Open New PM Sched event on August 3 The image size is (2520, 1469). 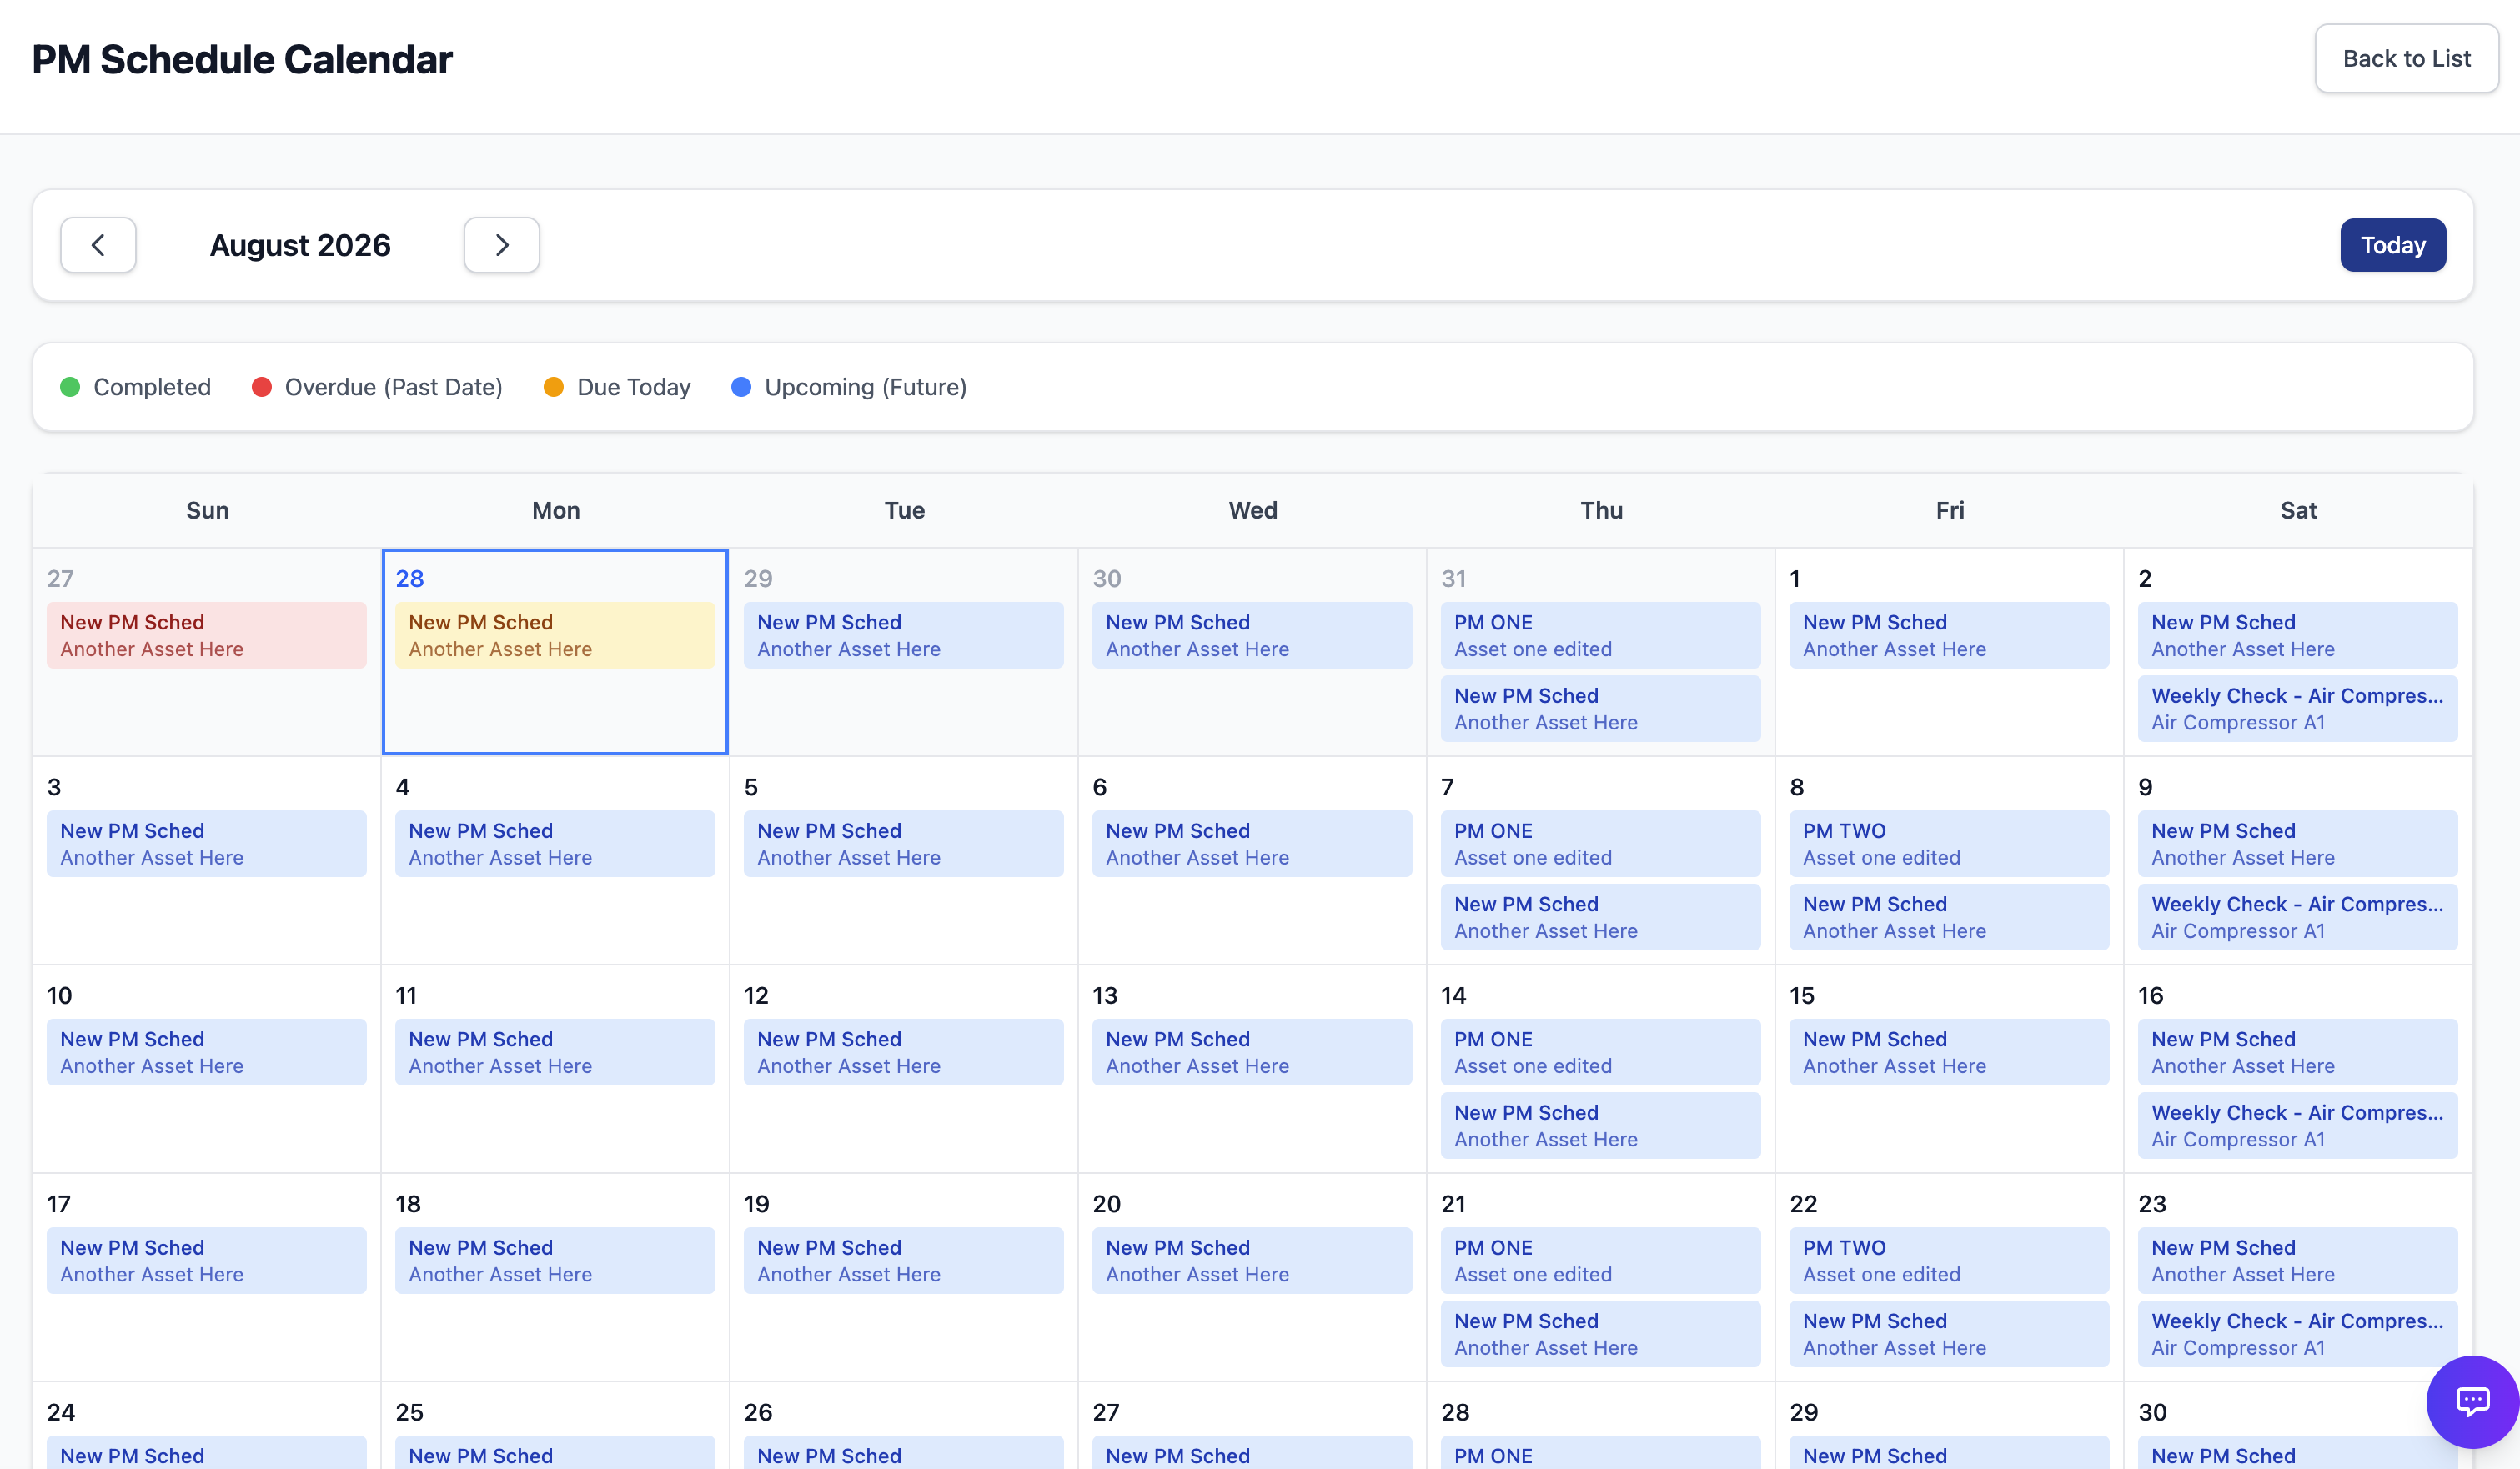pyautogui.click(x=206, y=844)
